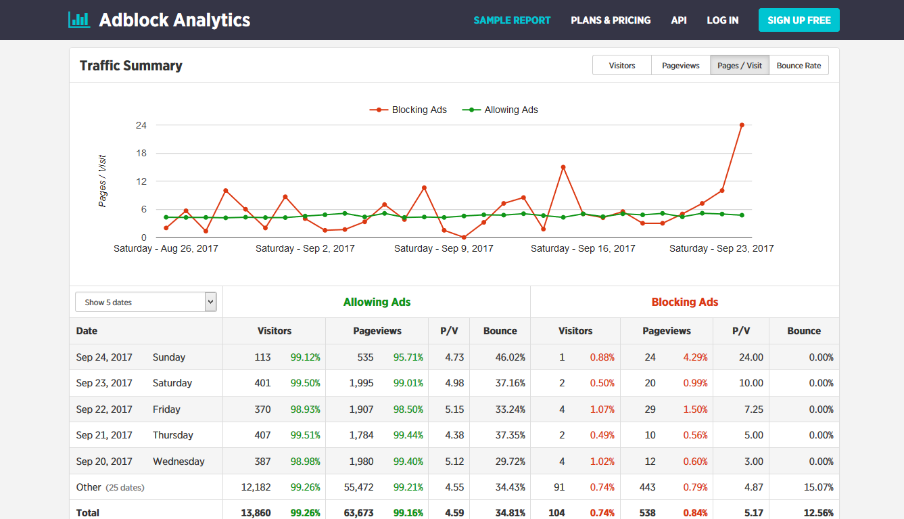Switch to the Pageviews tab
This screenshot has width=904, height=519.
tap(680, 65)
